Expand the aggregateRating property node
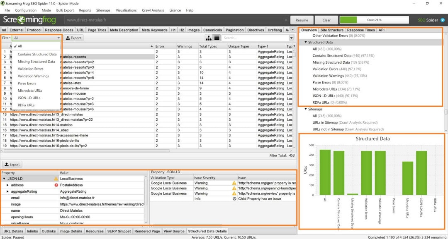 coord(7,191)
